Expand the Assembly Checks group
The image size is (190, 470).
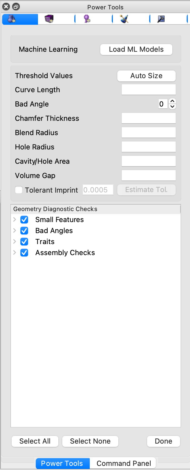pyautogui.click(x=15, y=253)
